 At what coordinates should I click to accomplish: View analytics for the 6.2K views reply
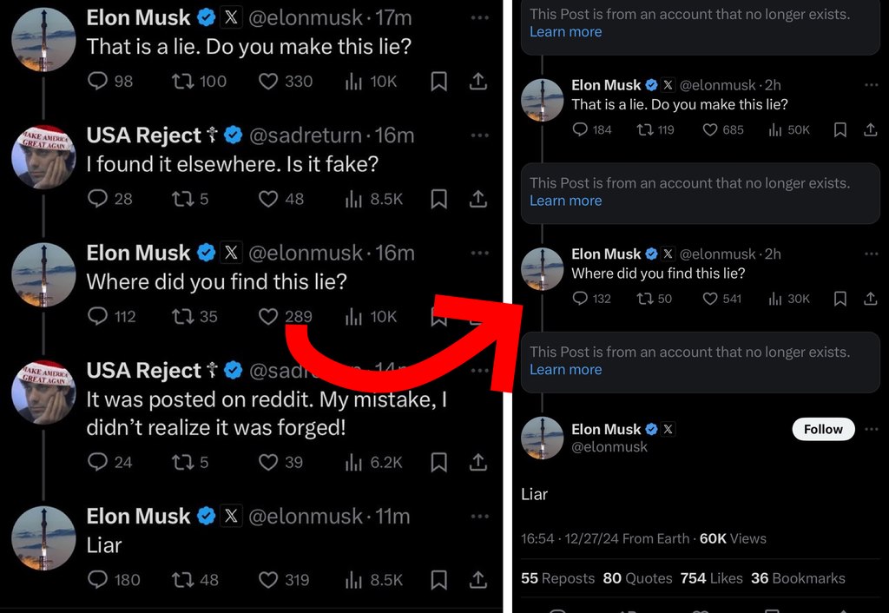click(354, 463)
